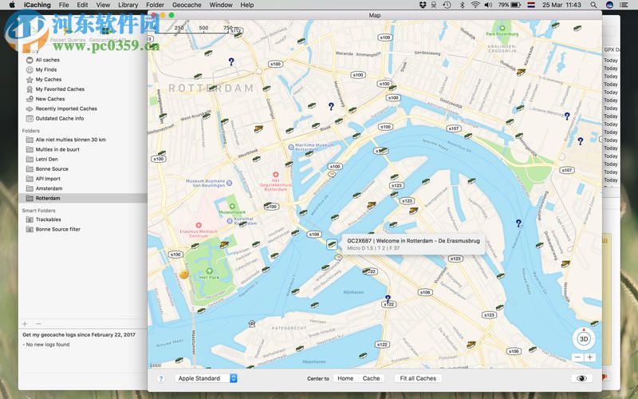Click the Museum Boymans Van Beuningen pin
638x399 pixels.
coord(229,184)
